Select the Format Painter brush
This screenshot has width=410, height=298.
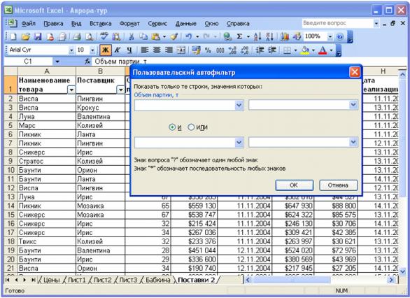tap(174, 37)
